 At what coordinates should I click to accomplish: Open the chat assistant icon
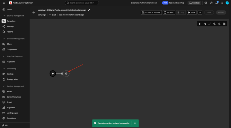coord(206,3)
